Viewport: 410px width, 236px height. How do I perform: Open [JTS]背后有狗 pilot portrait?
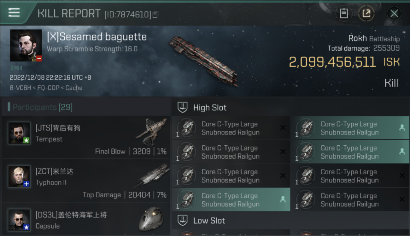point(19,133)
